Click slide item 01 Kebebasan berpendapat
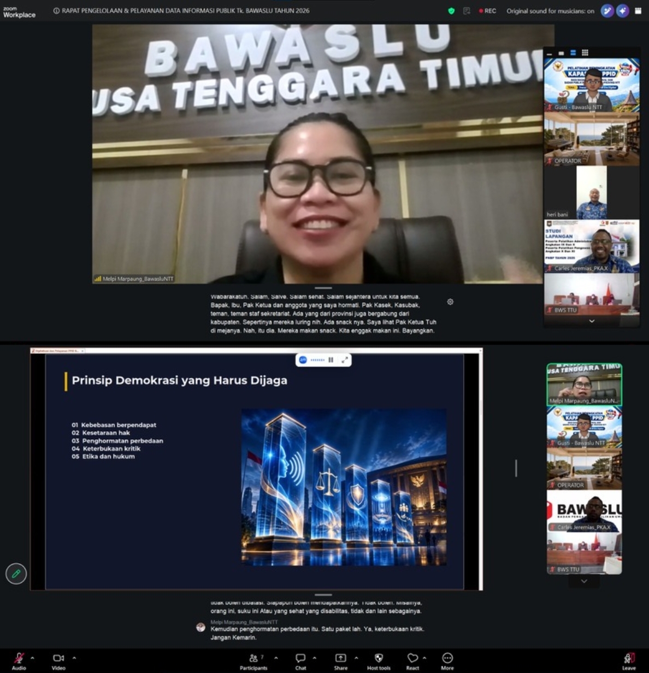This screenshot has width=649, height=673. (x=114, y=424)
